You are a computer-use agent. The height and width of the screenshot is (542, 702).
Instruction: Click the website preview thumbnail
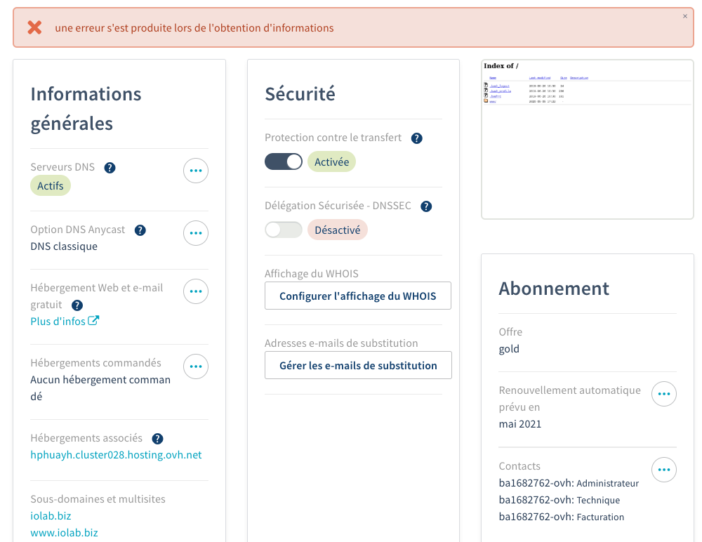(587, 139)
